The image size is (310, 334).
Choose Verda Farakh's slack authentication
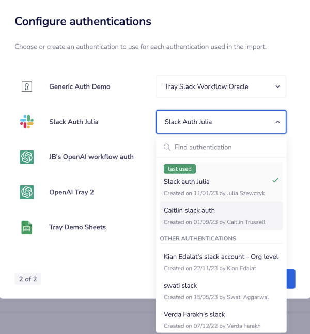(221, 320)
